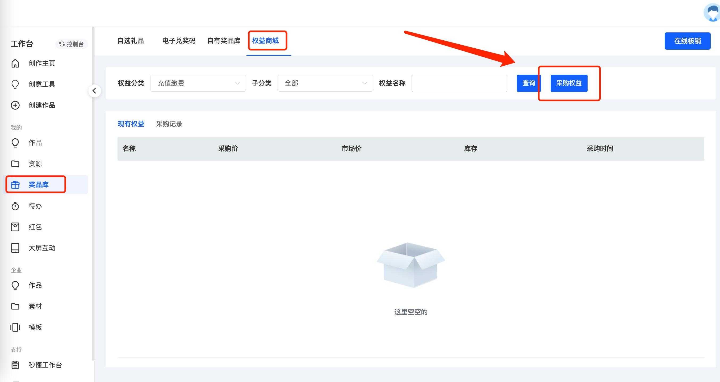Click the gift icon for 奖品库
The height and width of the screenshot is (382, 720).
pos(15,185)
